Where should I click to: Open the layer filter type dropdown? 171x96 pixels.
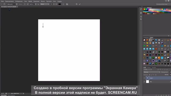tap(148, 70)
